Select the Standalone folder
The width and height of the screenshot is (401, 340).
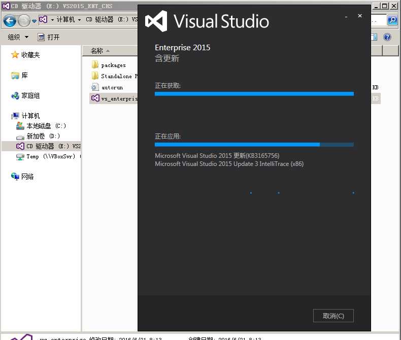119,76
